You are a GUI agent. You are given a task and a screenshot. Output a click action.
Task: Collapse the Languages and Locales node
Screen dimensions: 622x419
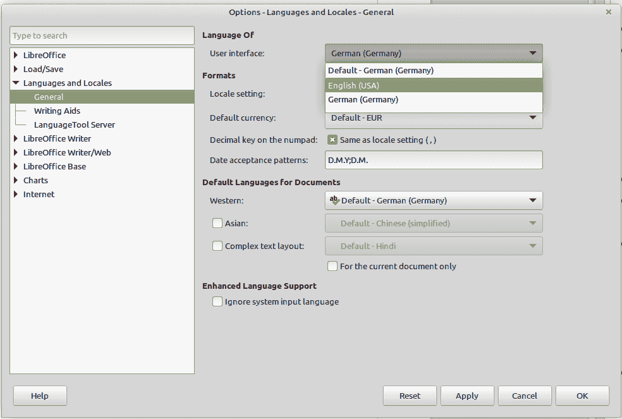pos(16,83)
